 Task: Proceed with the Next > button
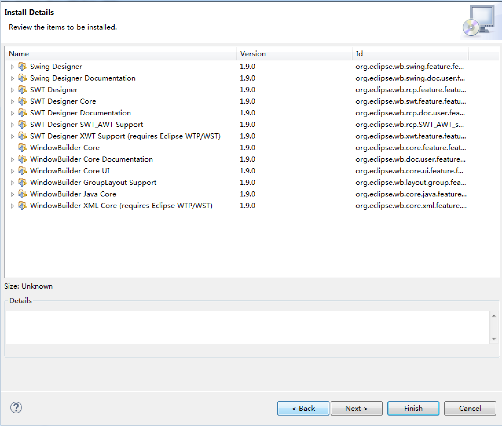click(x=356, y=408)
